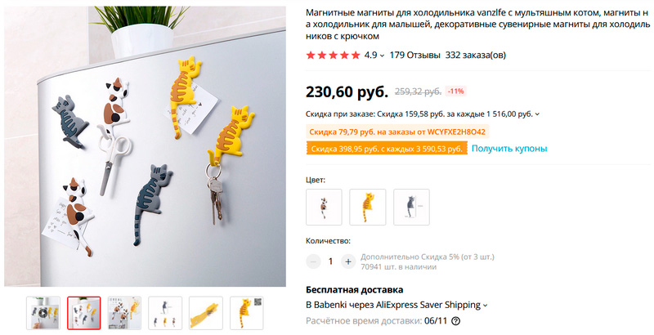654x335 pixels.
Task: Select the calico cat color option
Action: pos(324,207)
